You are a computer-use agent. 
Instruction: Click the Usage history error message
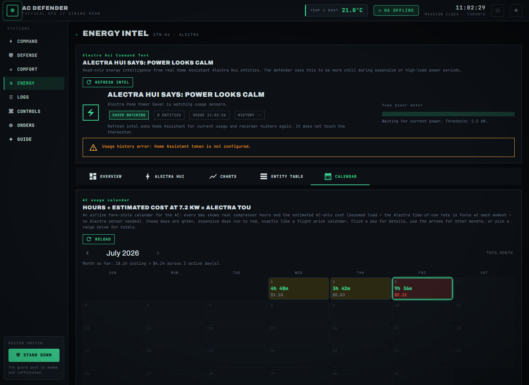tap(176, 147)
